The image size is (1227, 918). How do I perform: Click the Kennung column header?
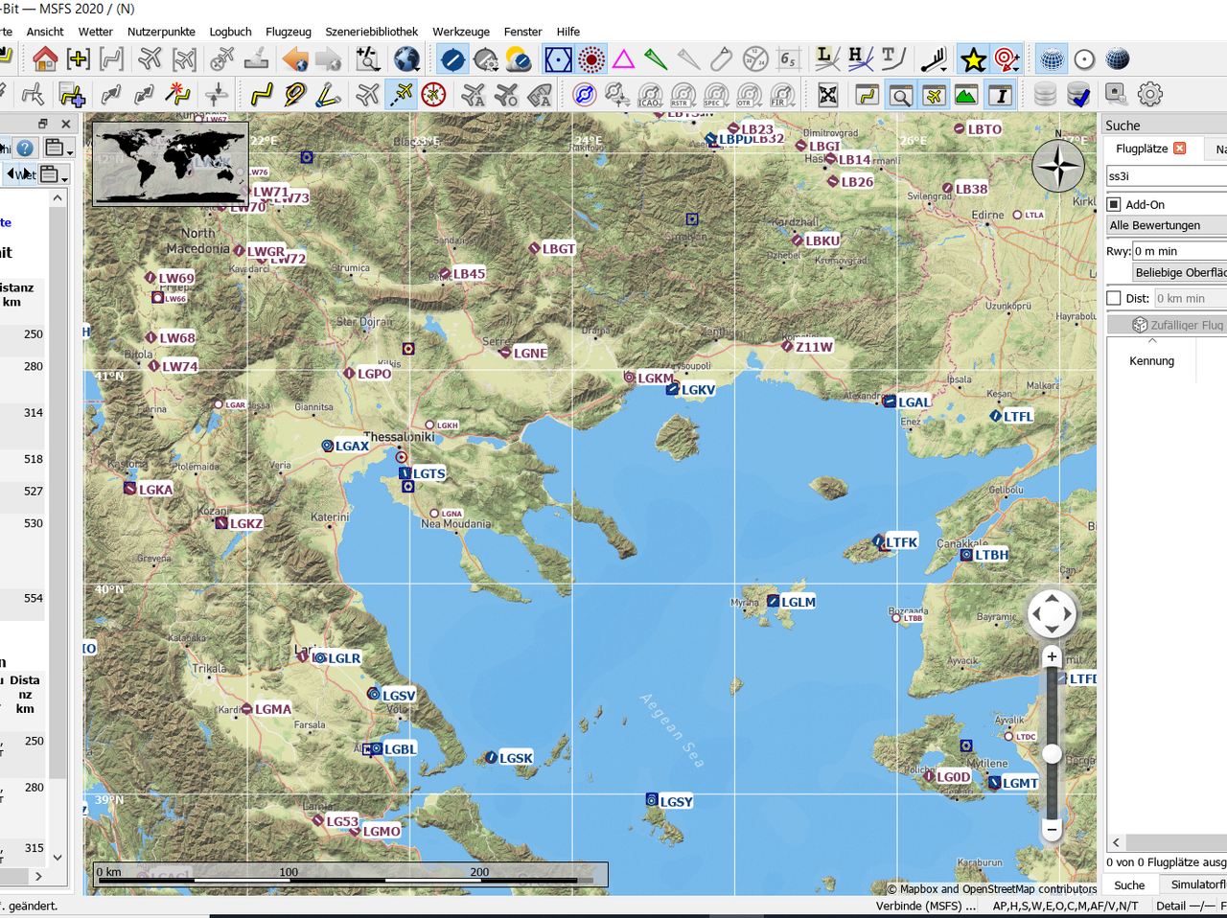[x=1151, y=361]
